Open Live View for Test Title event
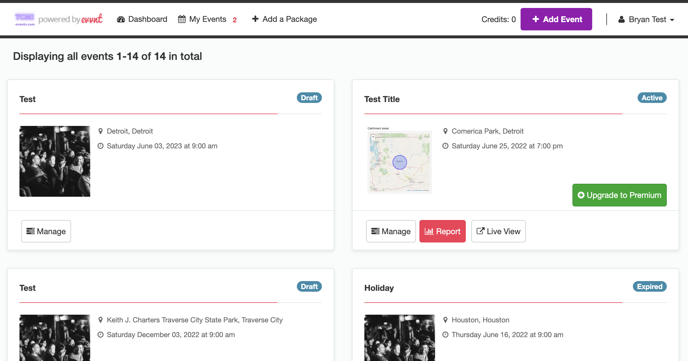Viewport: 688px width, 361px height. click(x=498, y=231)
